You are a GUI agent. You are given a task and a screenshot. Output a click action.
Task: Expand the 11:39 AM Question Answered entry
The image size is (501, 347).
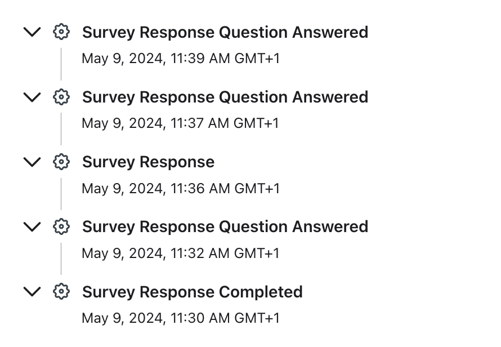click(x=32, y=32)
